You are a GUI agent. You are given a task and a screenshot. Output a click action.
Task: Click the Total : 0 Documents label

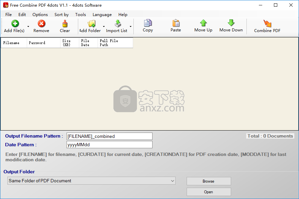coord(270,136)
